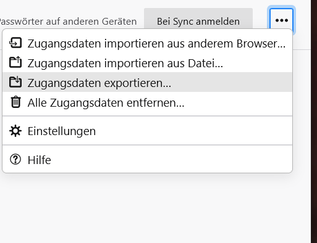The height and width of the screenshot is (243, 317).
Task: Click the question mark help icon
Action: click(x=15, y=159)
